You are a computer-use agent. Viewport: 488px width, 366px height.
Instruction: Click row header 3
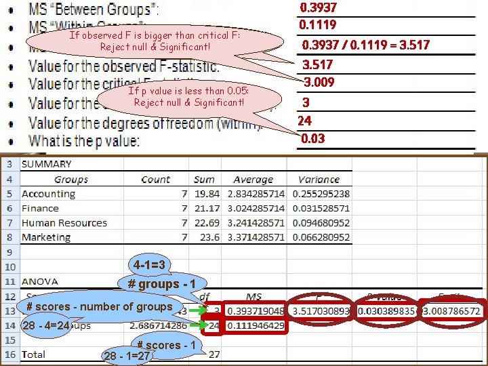click(x=9, y=164)
